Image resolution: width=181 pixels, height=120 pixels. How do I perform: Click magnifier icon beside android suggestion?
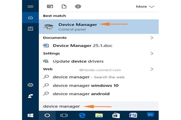pos(46,94)
